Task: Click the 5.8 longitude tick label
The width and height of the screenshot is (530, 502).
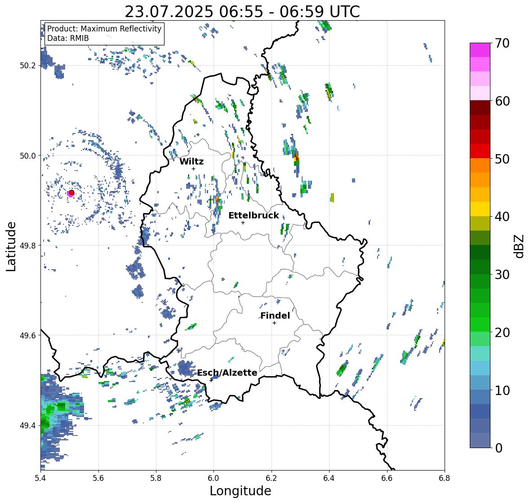Action: tap(156, 478)
